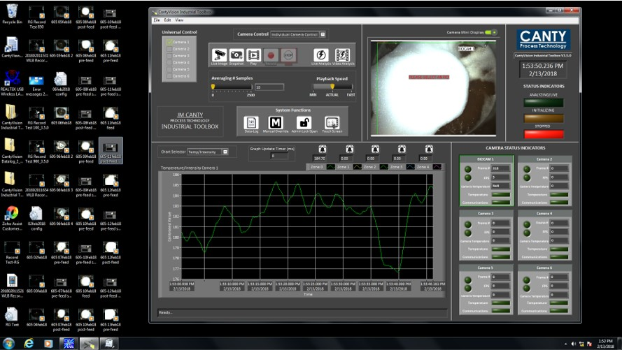Click the Live Image camera icon

pyautogui.click(x=220, y=54)
